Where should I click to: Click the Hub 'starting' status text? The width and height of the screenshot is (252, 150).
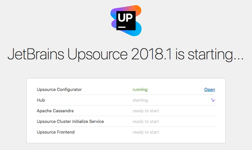(140, 100)
